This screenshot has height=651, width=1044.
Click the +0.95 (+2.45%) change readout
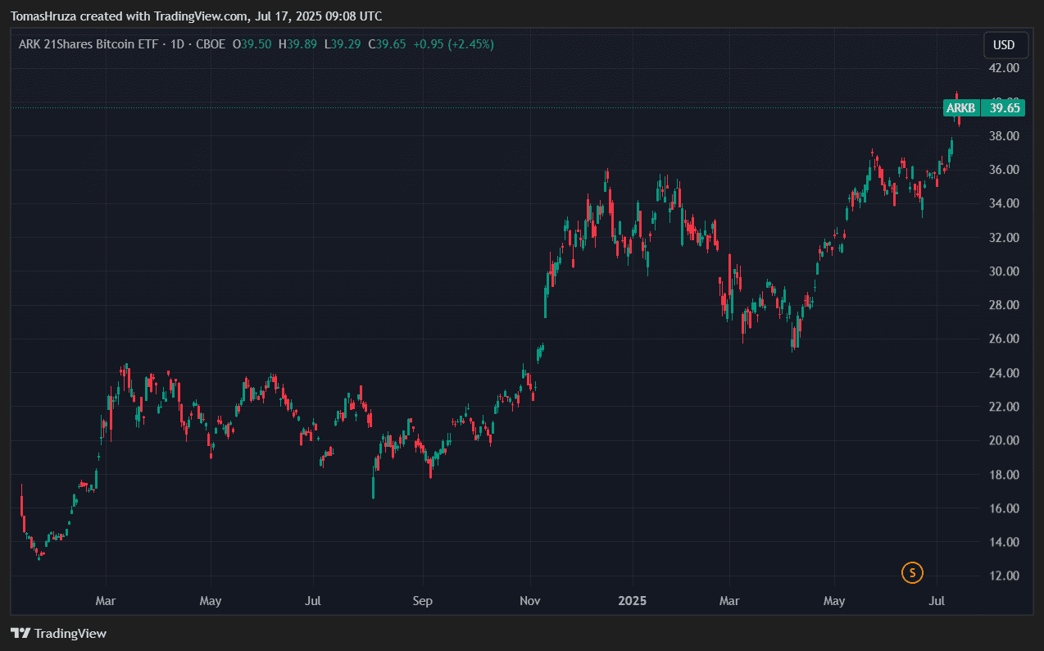pos(454,44)
